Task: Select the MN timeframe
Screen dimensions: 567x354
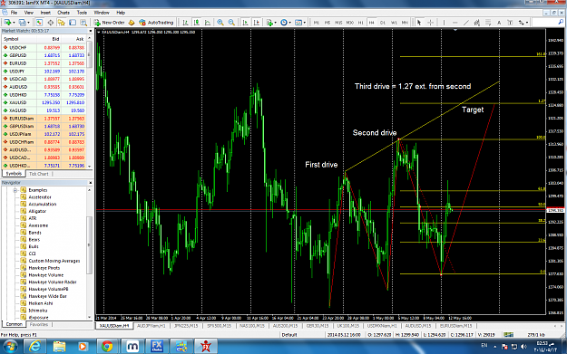Action: click(405, 23)
